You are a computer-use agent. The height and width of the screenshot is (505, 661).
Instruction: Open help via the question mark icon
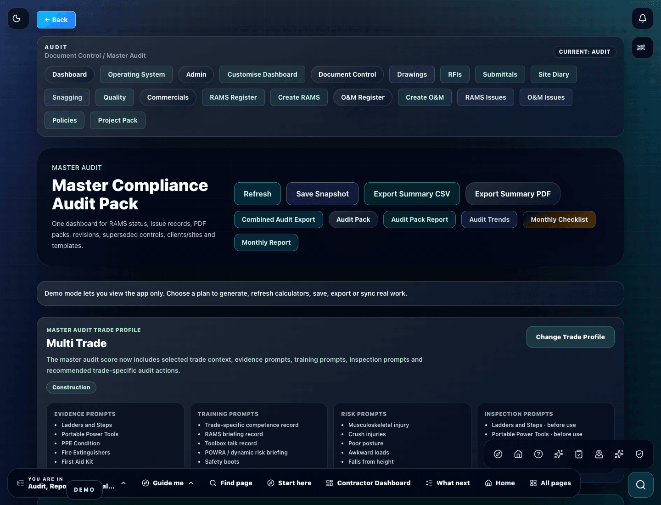point(538,454)
